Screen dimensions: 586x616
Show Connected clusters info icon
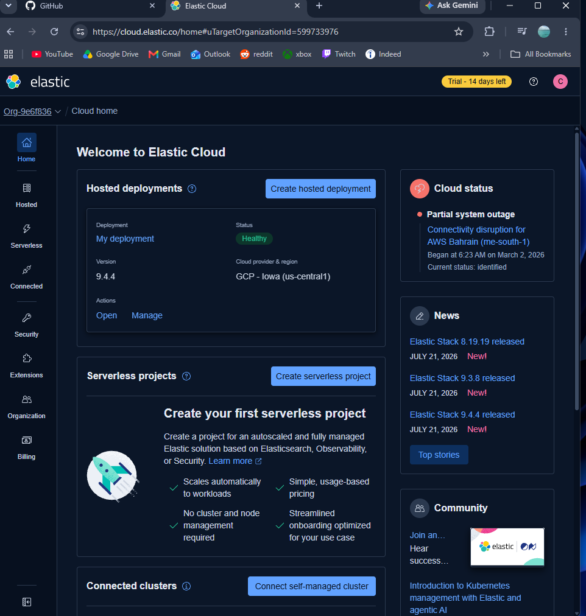coord(186,586)
